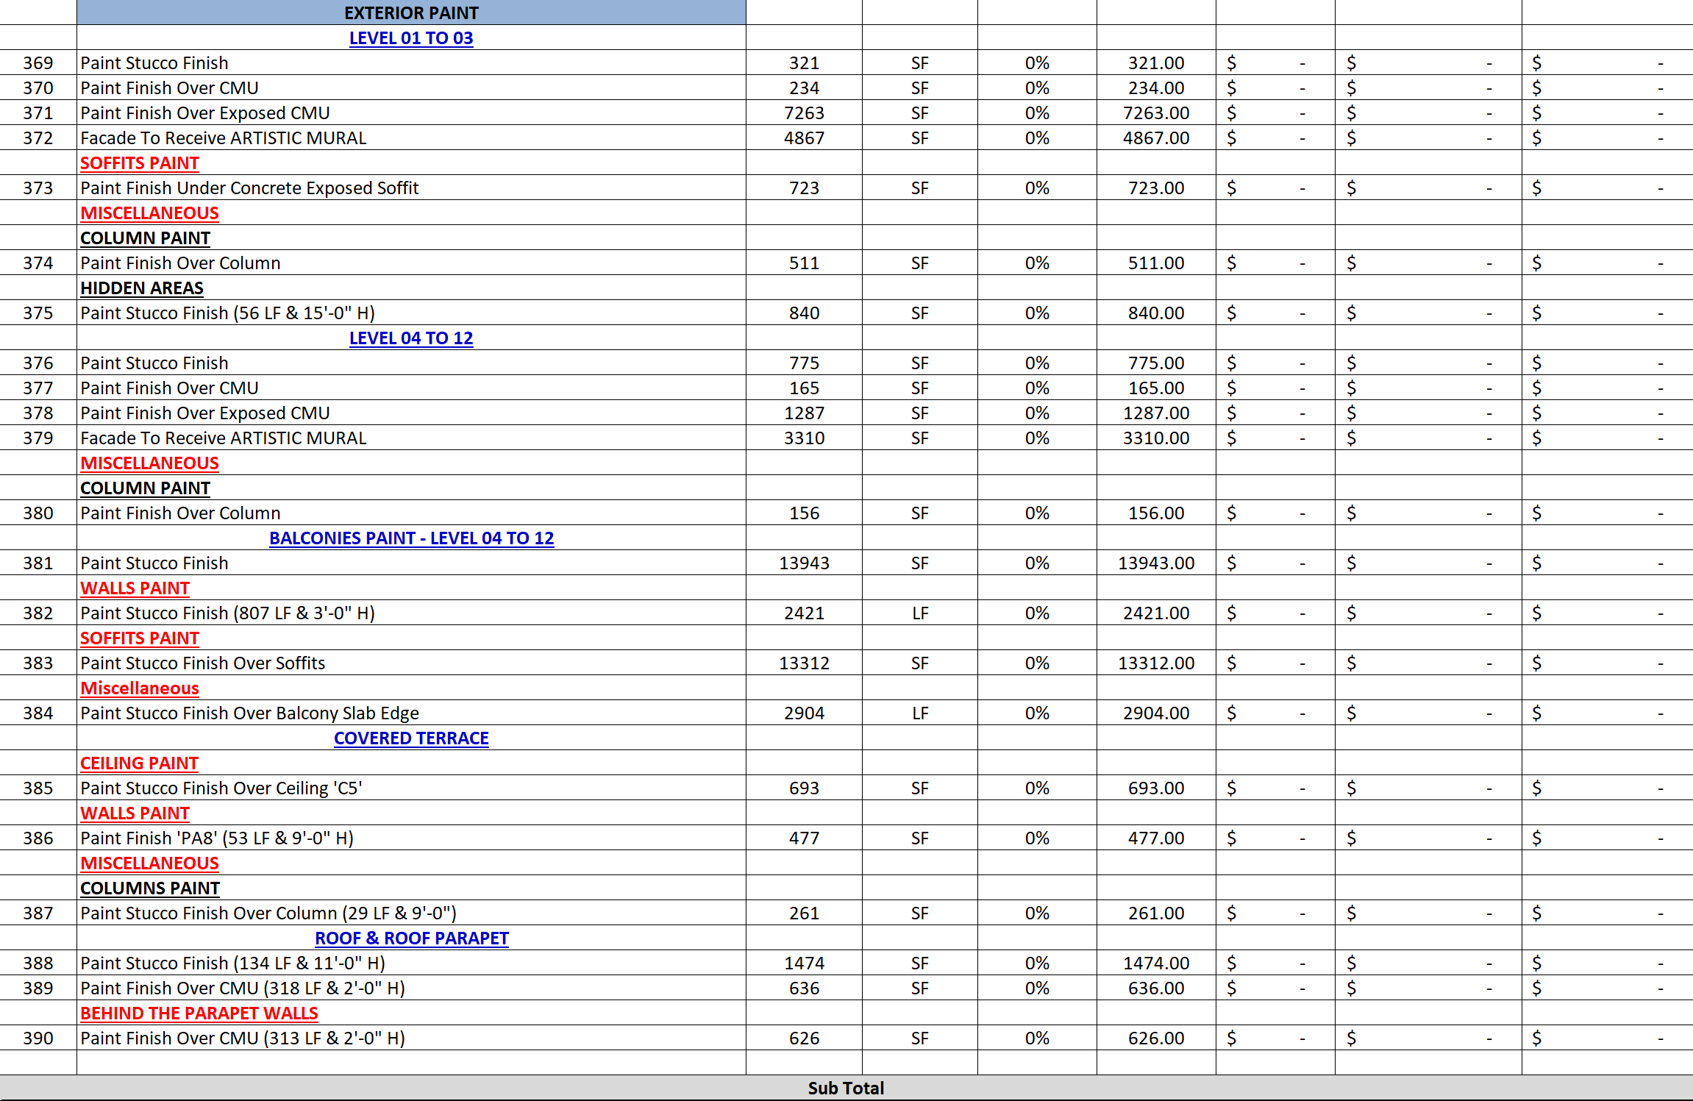Follow the ROOF & ROOF PARAPET link
Image resolution: width=1693 pixels, height=1101 pixels.
[x=411, y=938]
